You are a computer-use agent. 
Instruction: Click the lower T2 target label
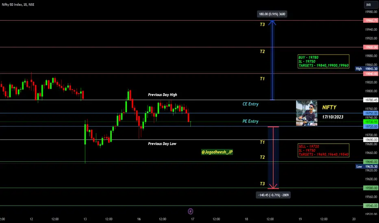262,157
